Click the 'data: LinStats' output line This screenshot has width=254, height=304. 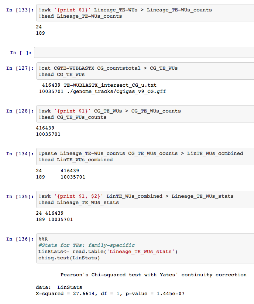click(x=59, y=287)
